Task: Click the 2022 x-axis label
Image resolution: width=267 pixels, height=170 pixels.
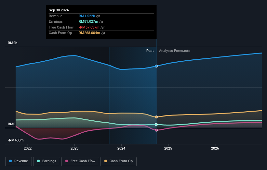Action: click(28, 149)
